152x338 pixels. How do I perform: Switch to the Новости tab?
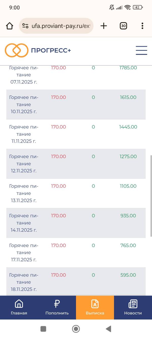[133, 307]
